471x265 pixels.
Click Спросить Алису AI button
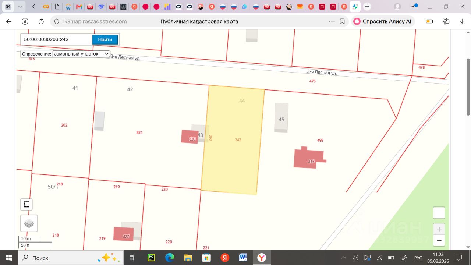[x=383, y=21]
